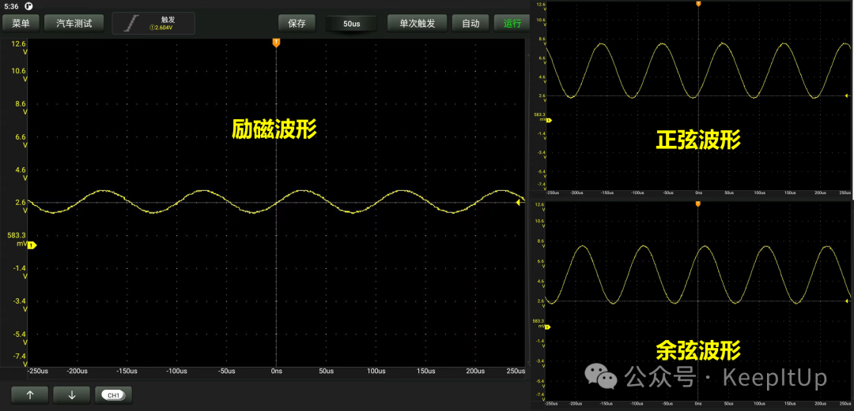Click the 583.3 mV axis label in main view
Screen dimensions: 854x411
coord(17,240)
